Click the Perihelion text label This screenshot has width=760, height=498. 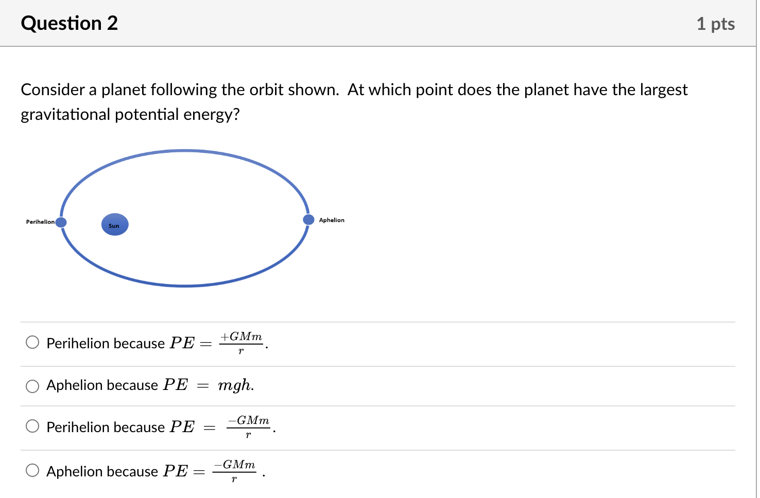[40, 222]
